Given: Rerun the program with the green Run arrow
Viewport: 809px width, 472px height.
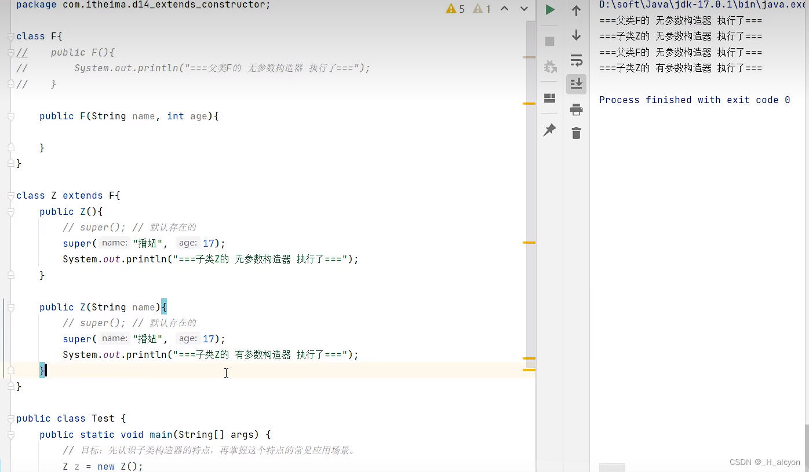Looking at the screenshot, I should click(x=550, y=10).
